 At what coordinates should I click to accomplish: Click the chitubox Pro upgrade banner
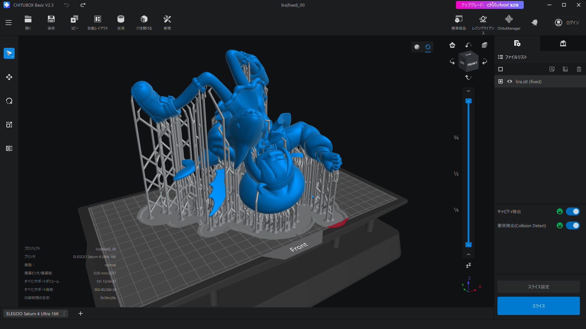(x=490, y=5)
